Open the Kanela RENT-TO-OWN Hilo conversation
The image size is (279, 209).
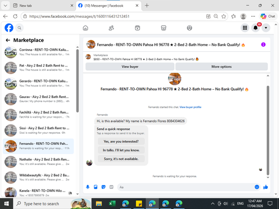(x=38, y=192)
